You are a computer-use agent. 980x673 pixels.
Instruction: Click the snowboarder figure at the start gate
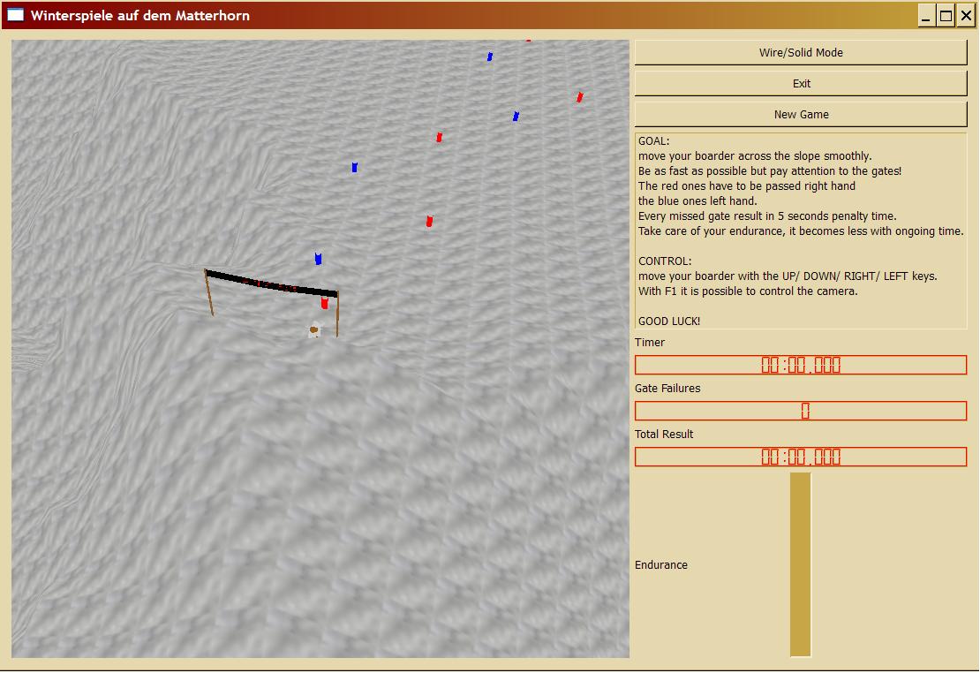pyautogui.click(x=314, y=329)
